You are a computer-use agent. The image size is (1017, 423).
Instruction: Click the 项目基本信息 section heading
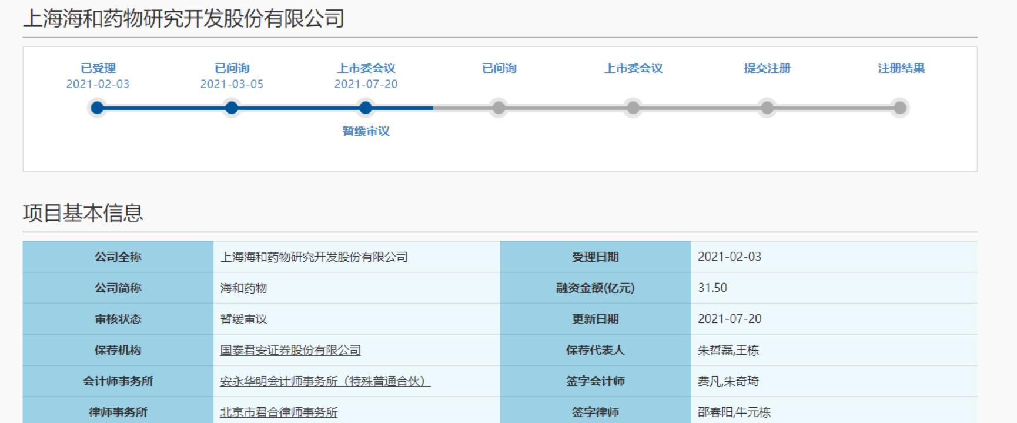click(x=83, y=213)
